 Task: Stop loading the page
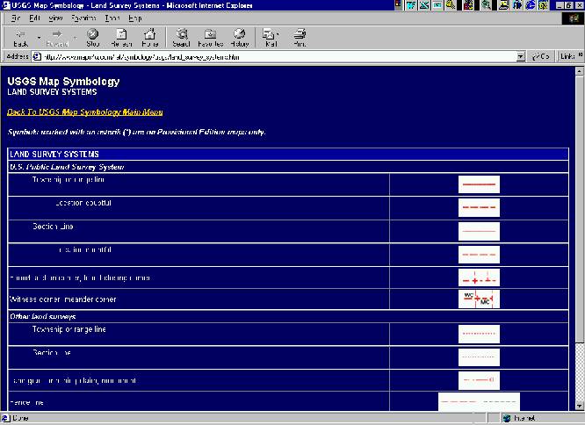(92, 37)
